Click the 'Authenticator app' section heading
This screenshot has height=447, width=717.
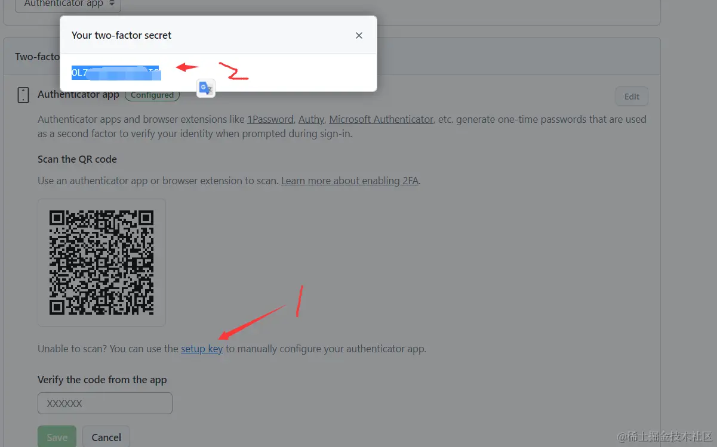pyautogui.click(x=78, y=94)
